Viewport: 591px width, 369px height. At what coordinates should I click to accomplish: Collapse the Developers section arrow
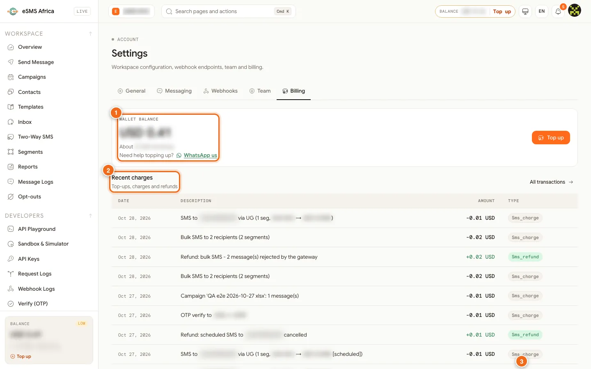point(90,216)
